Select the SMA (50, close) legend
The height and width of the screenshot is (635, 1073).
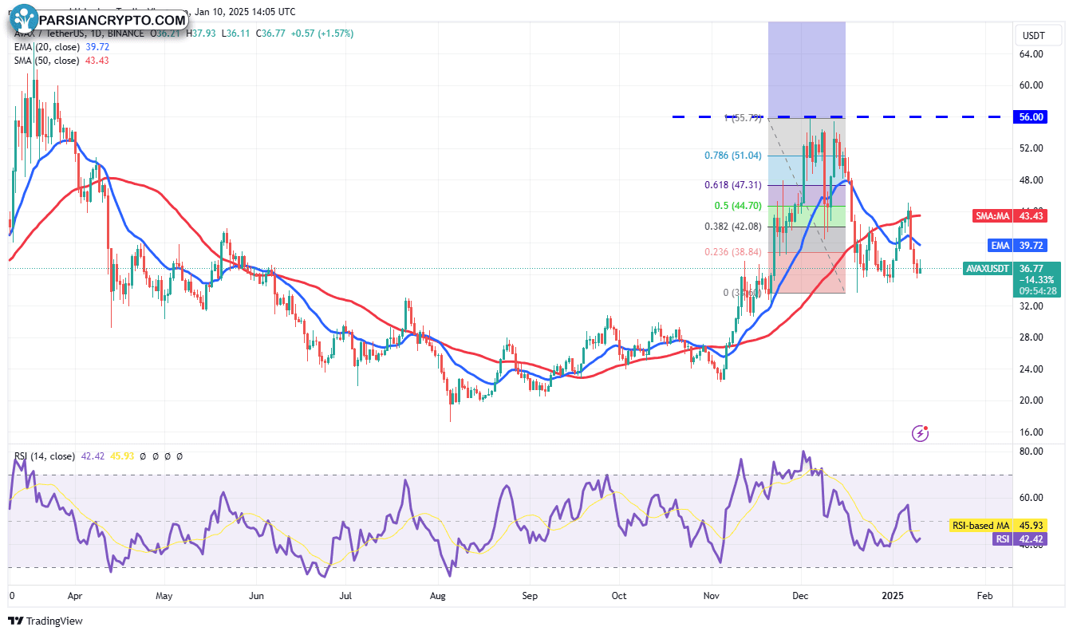pos(46,61)
